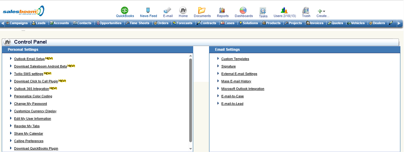
Task: Open E-mail-to-Lead link
Action: (232, 104)
